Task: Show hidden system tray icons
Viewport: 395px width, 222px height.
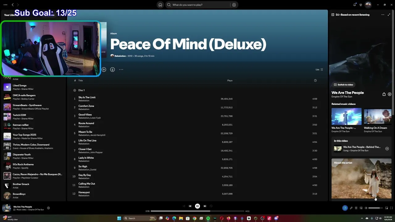Action: point(362,218)
